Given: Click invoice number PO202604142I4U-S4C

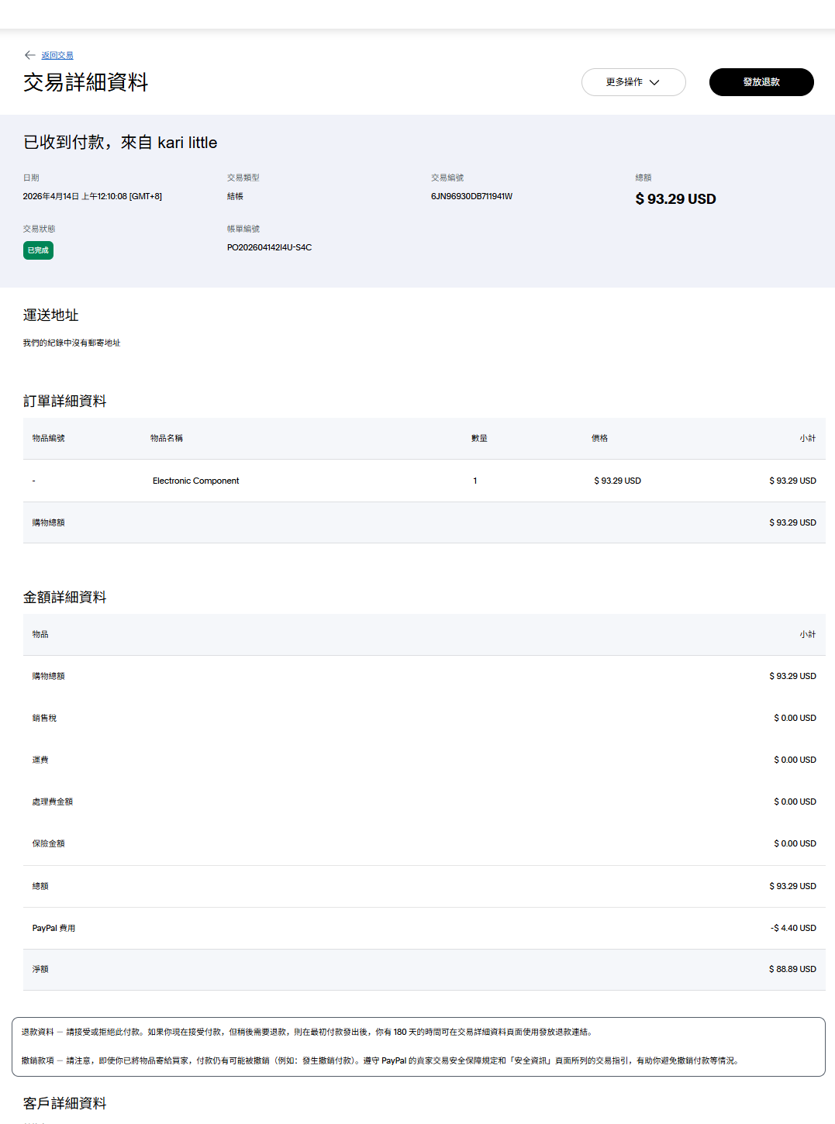Looking at the screenshot, I should tap(269, 248).
